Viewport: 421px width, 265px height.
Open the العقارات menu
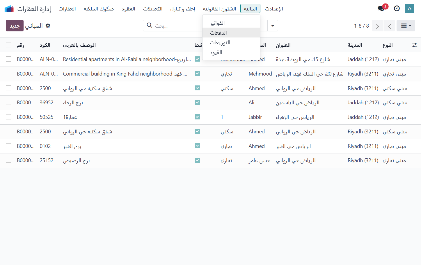[67, 9]
